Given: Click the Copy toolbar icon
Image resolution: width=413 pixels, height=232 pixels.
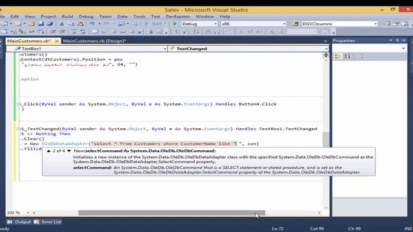Looking at the screenshot, I should pyautogui.click(x=70, y=24).
